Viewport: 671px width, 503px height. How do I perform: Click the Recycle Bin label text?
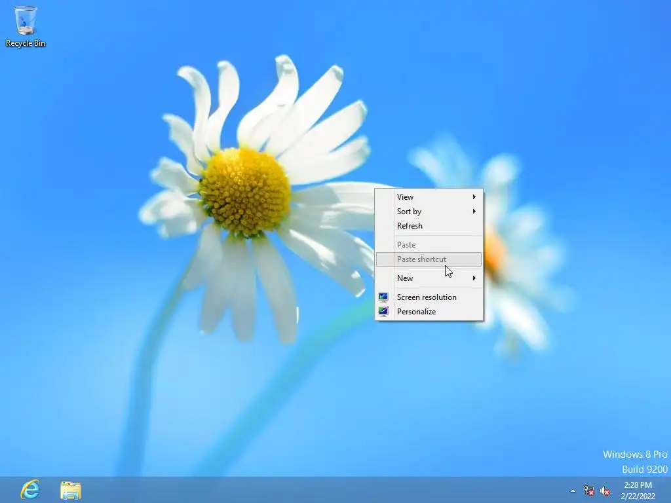coord(26,43)
